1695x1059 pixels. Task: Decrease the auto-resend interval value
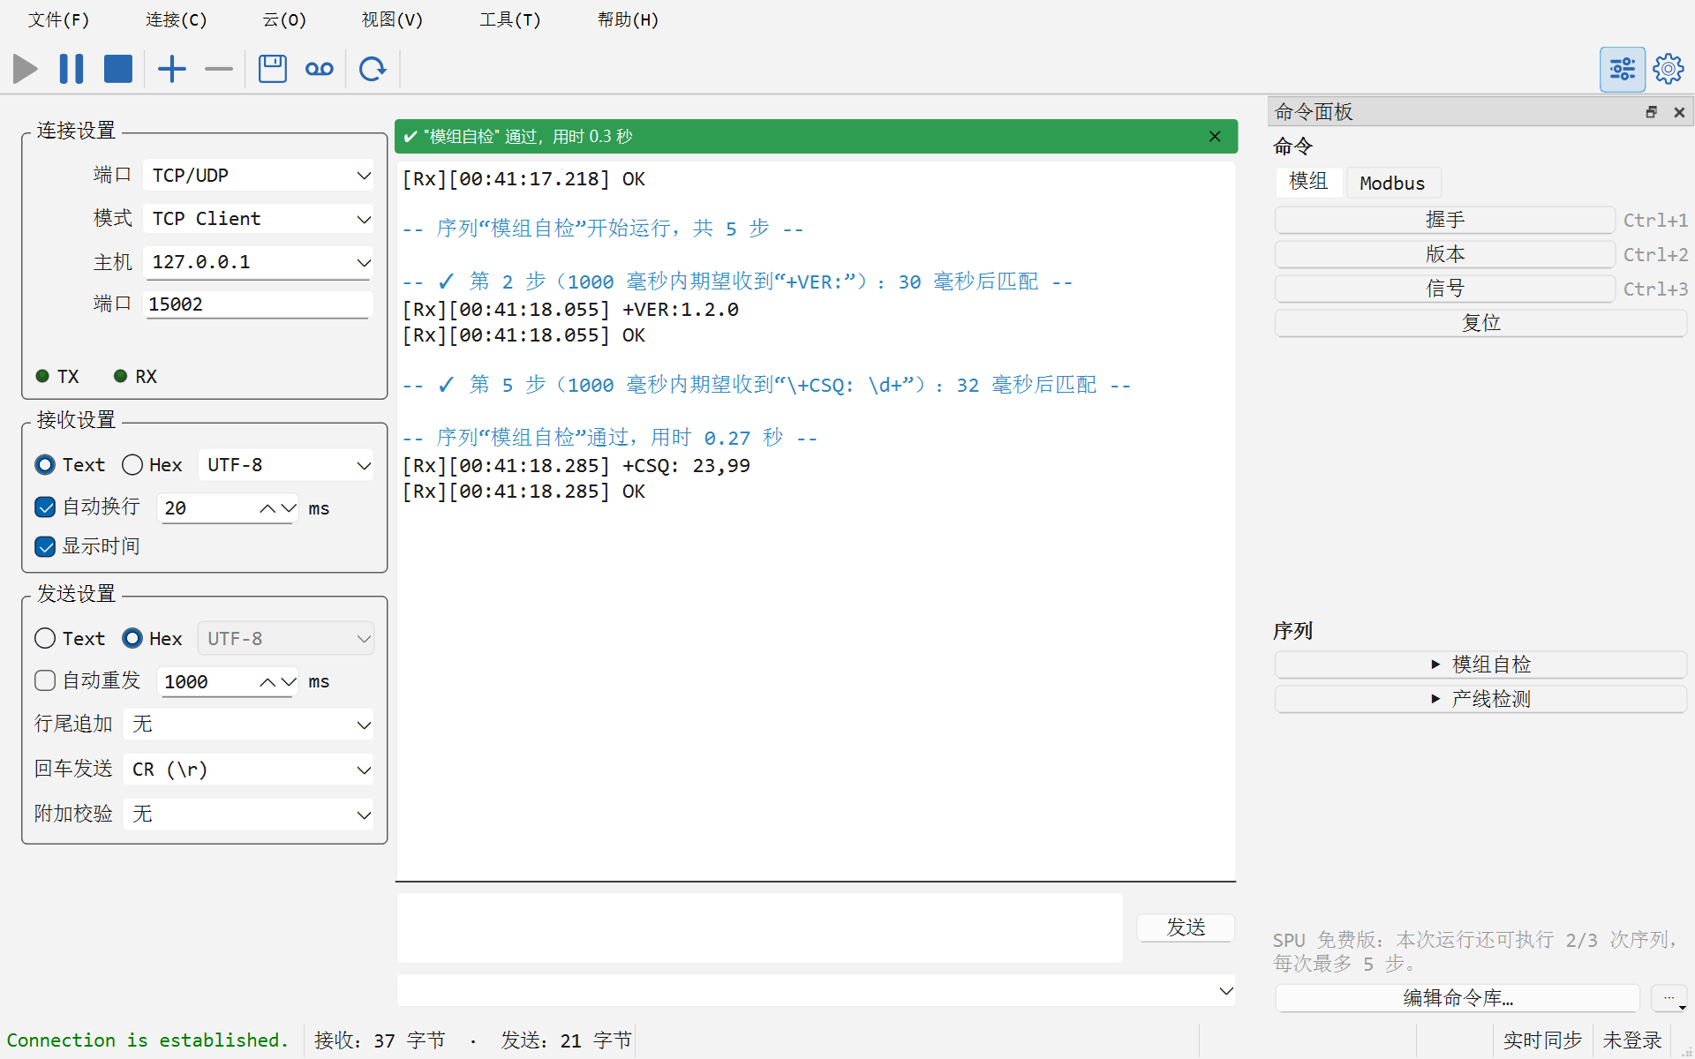(288, 682)
